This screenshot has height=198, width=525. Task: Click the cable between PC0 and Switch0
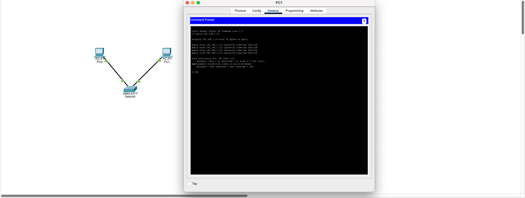pyautogui.click(x=115, y=71)
